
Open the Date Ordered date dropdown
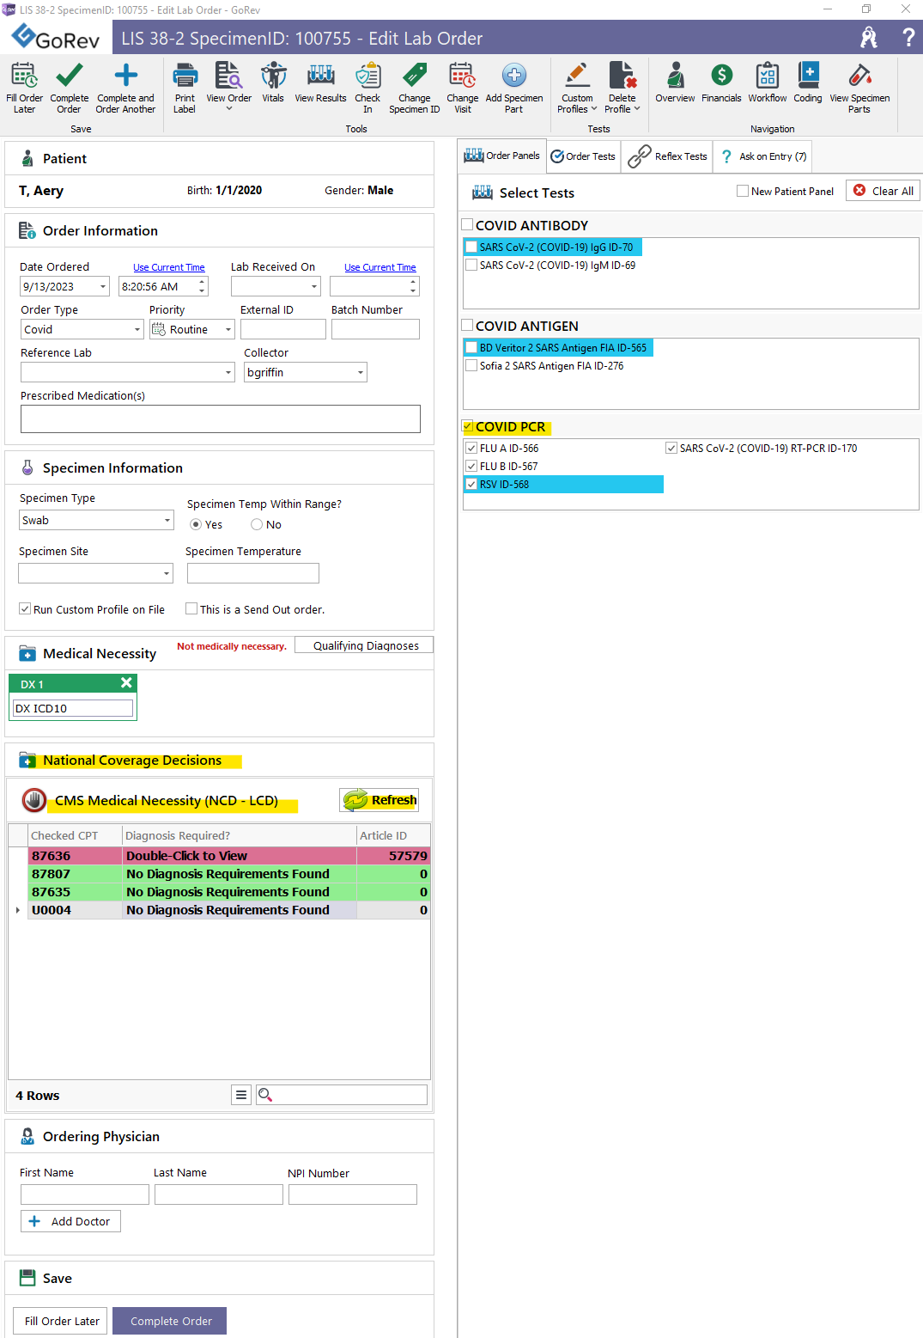[103, 286]
